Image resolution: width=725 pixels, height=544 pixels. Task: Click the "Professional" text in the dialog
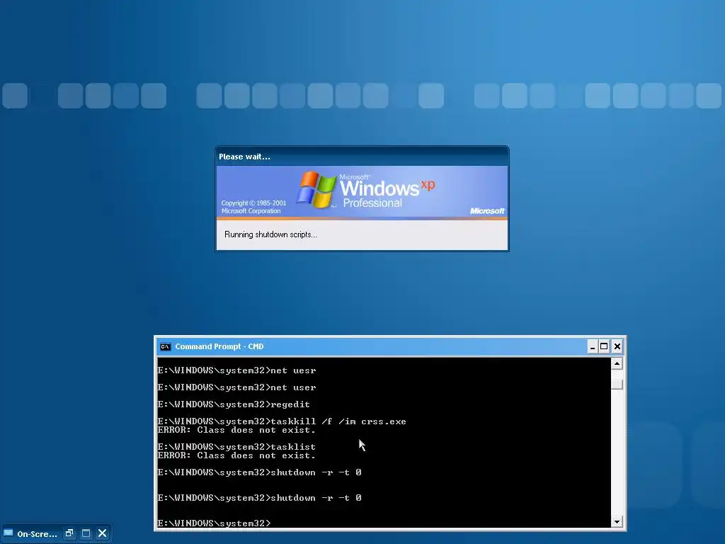(372, 203)
